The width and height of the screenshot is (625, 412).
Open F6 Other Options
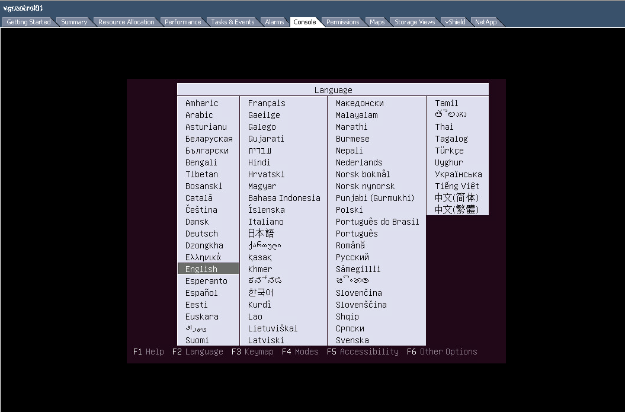pyautogui.click(x=441, y=352)
